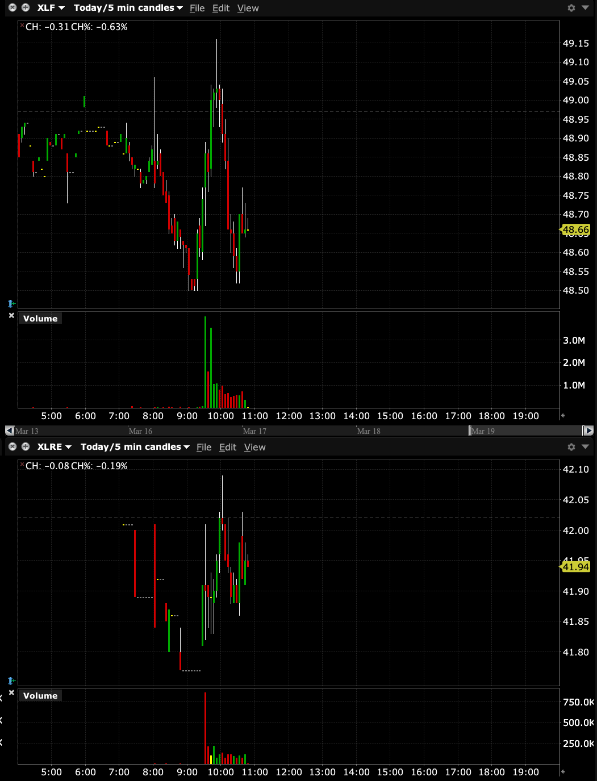
Task: Open the File menu in XLF chart
Action: click(x=197, y=9)
